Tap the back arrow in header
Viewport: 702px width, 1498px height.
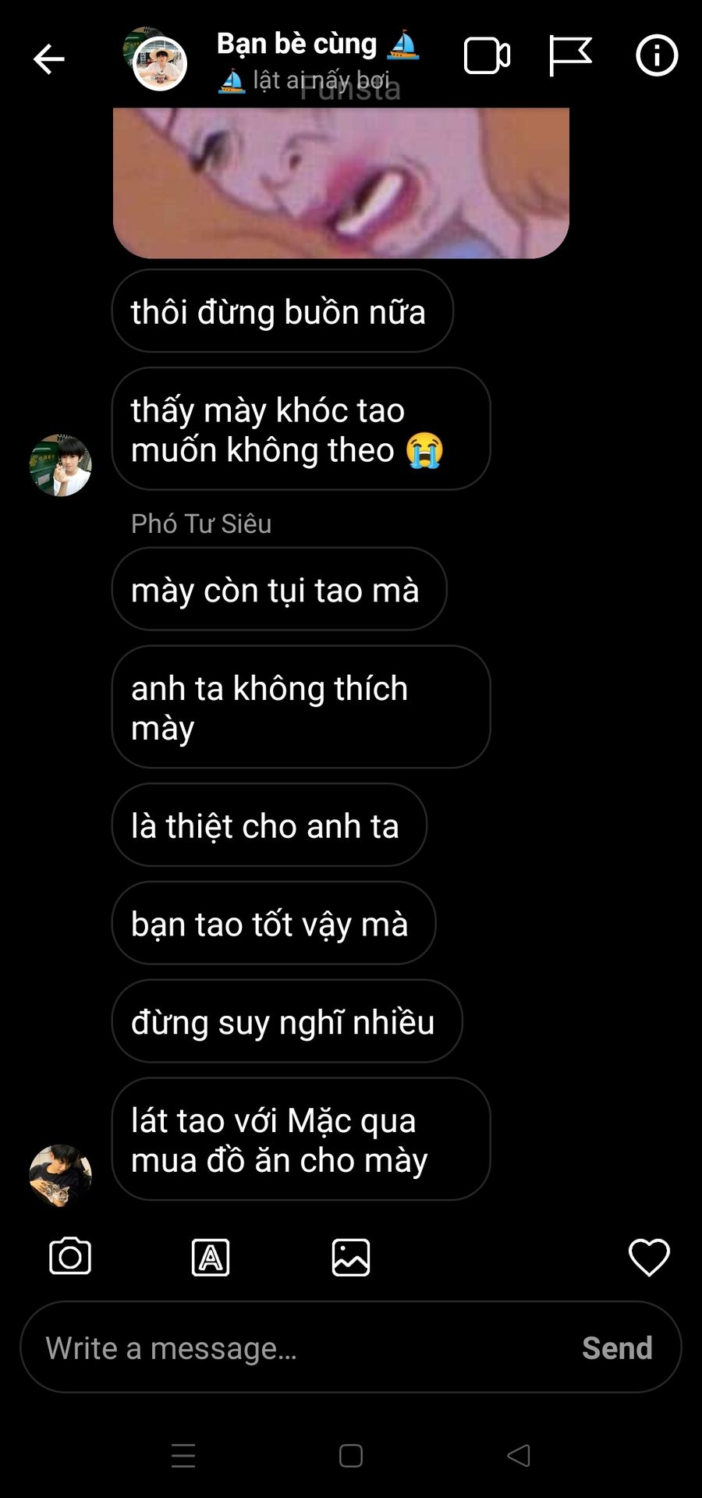pyautogui.click(x=48, y=59)
